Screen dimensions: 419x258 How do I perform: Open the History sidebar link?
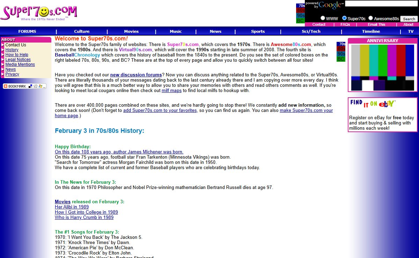point(12,50)
